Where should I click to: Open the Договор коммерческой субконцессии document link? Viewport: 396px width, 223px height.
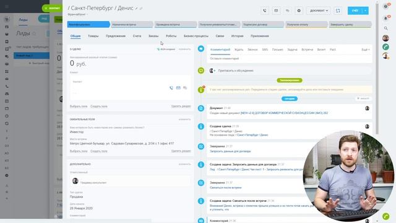(285, 113)
